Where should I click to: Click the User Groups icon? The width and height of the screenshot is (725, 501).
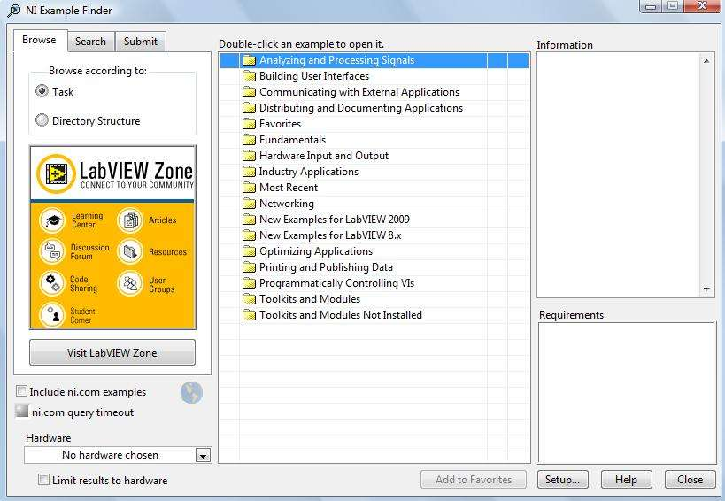(130, 284)
